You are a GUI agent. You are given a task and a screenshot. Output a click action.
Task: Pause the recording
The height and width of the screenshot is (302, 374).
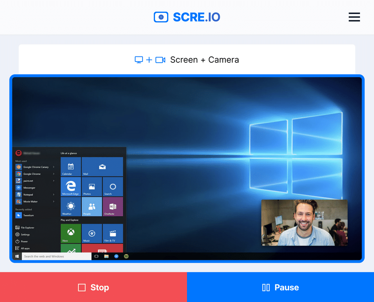pos(280,287)
